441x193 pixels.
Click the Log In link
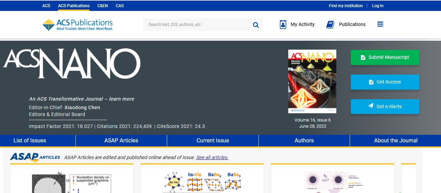click(x=378, y=6)
